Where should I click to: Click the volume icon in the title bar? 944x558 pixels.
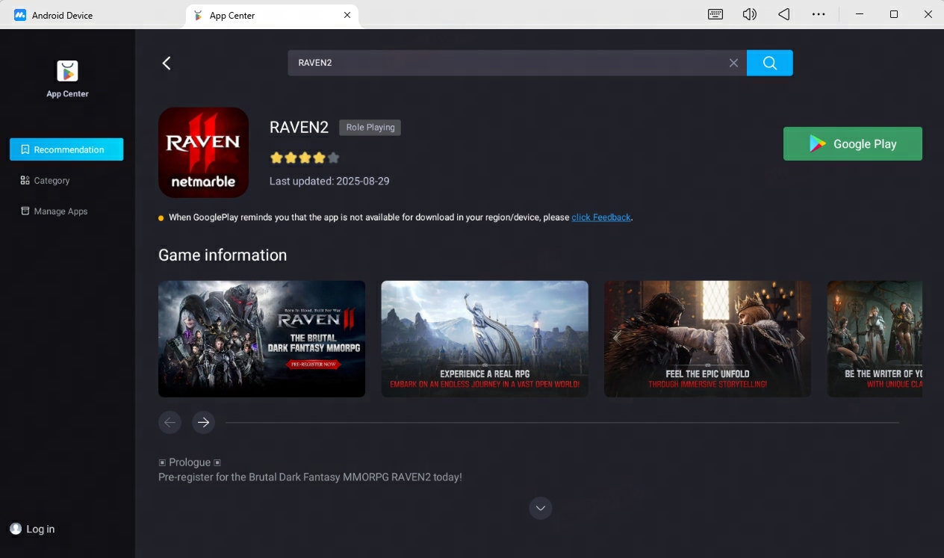point(749,14)
